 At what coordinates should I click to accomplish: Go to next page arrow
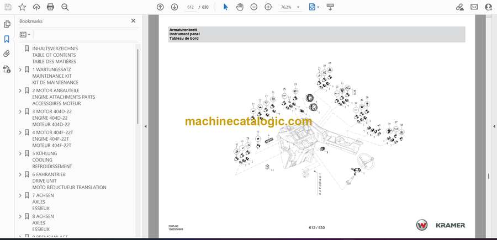(175, 7)
